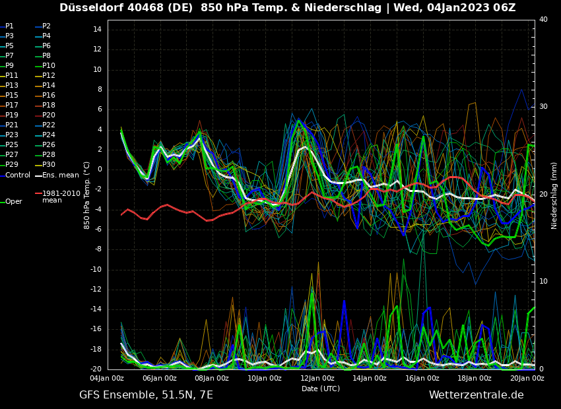561x409 pixels.
Task: Click the GFS Ensemble, 51.5N, 7E caption
Action: point(146,395)
